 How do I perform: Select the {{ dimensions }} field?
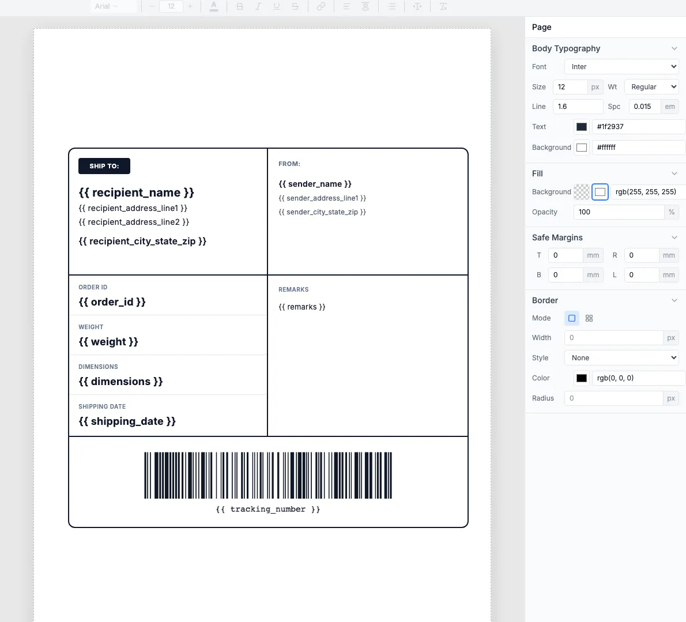click(120, 382)
